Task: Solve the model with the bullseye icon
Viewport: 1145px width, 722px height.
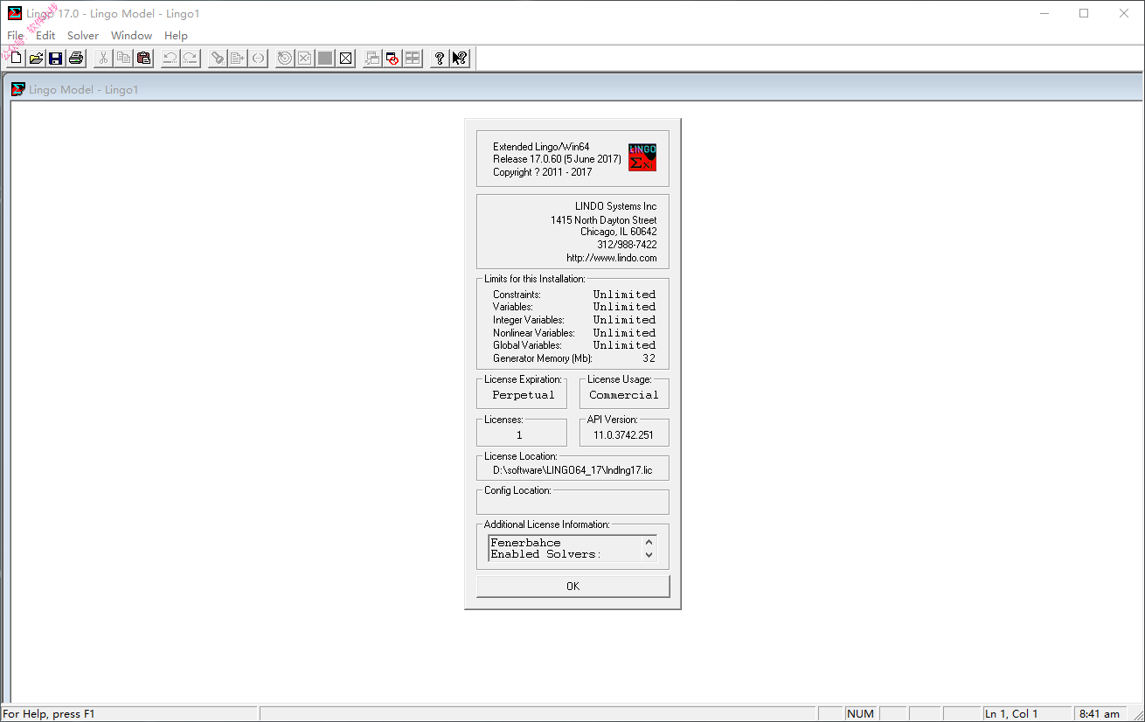Action: pos(284,59)
